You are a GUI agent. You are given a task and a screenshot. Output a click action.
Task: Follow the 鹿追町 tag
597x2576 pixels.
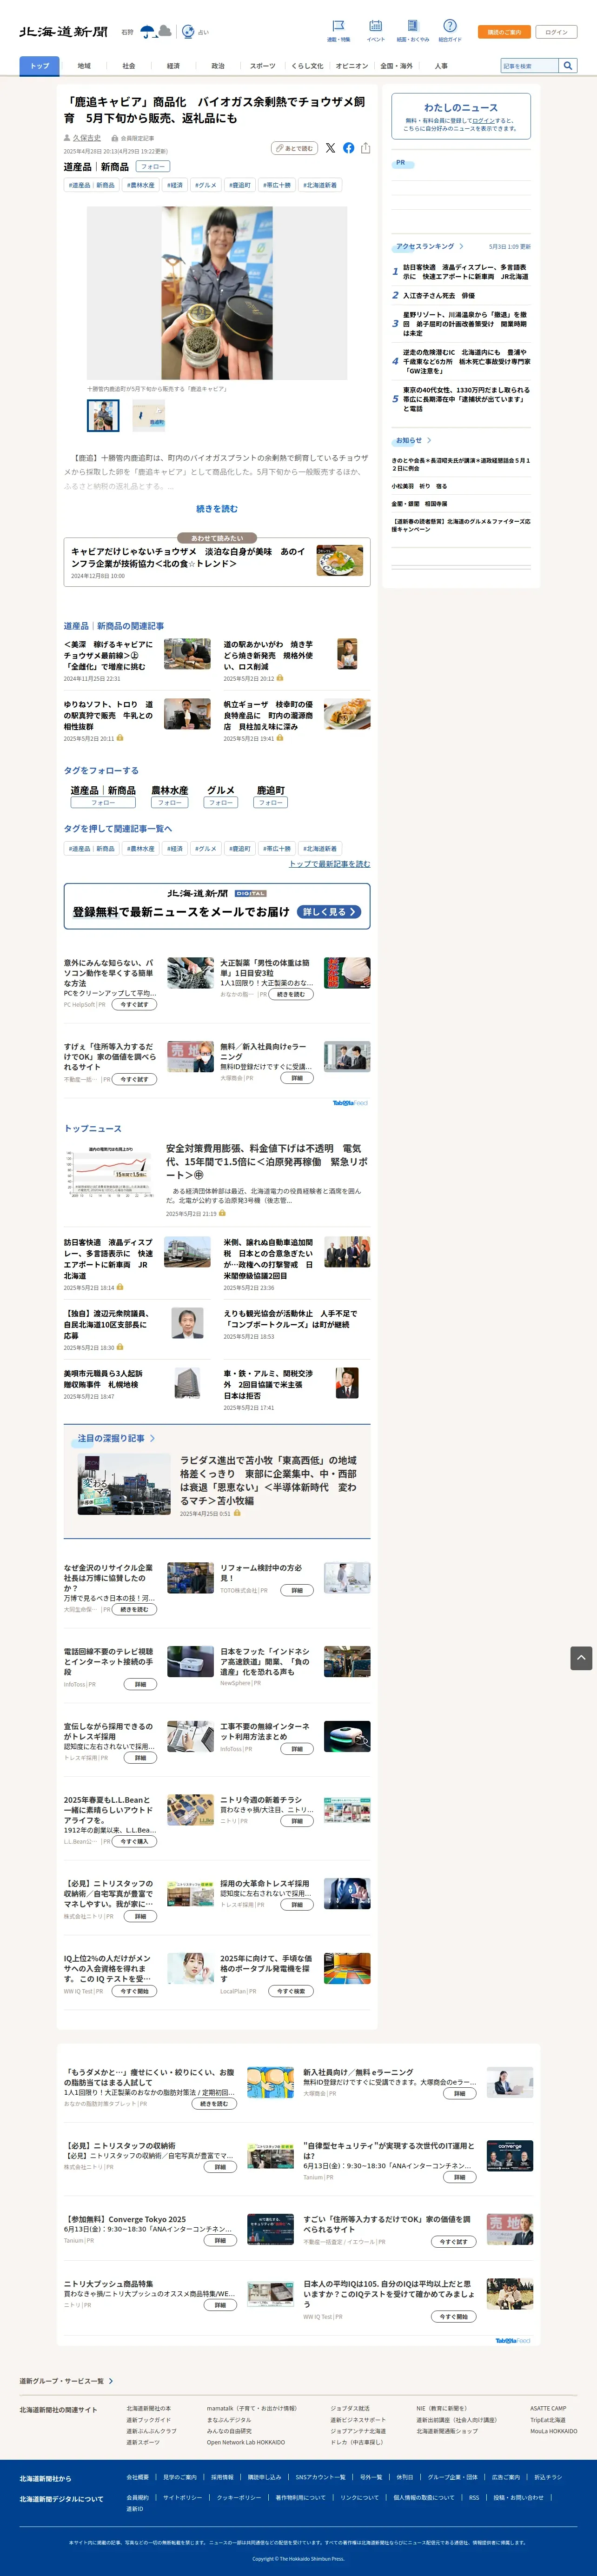pyautogui.click(x=270, y=802)
